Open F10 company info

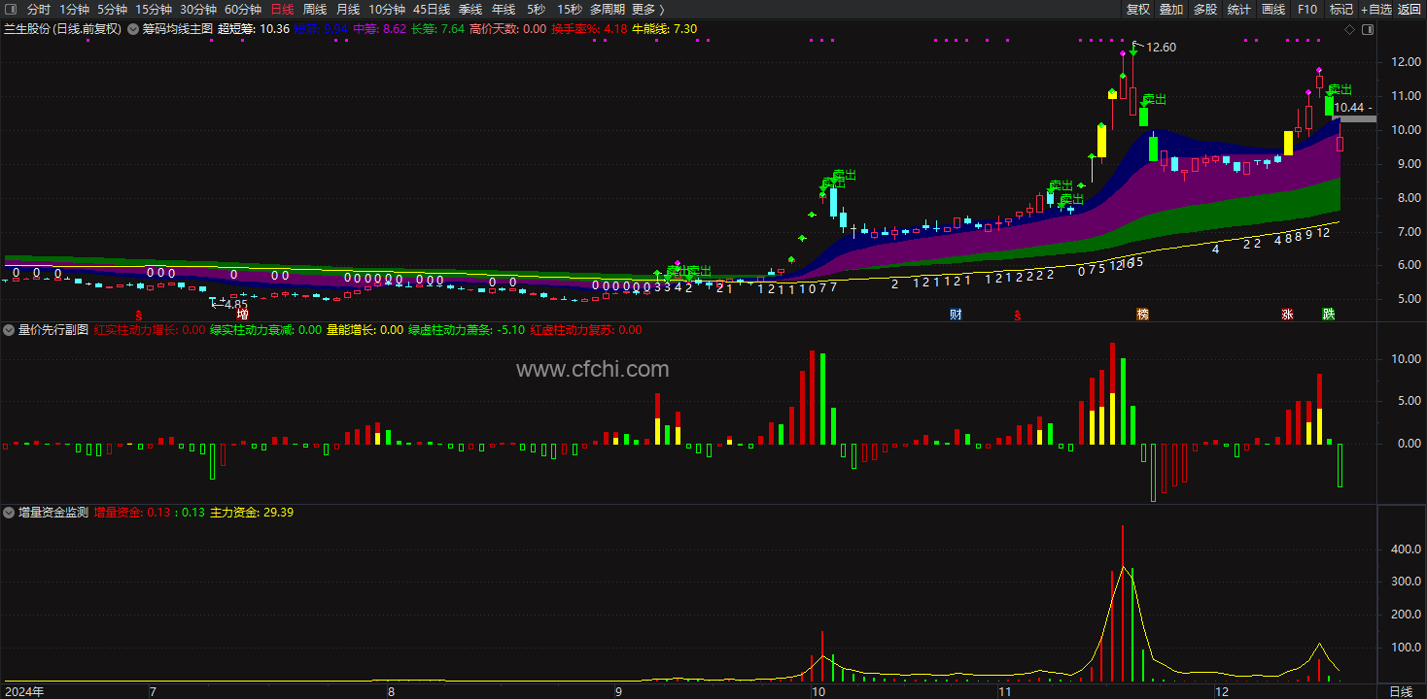click(x=1307, y=9)
